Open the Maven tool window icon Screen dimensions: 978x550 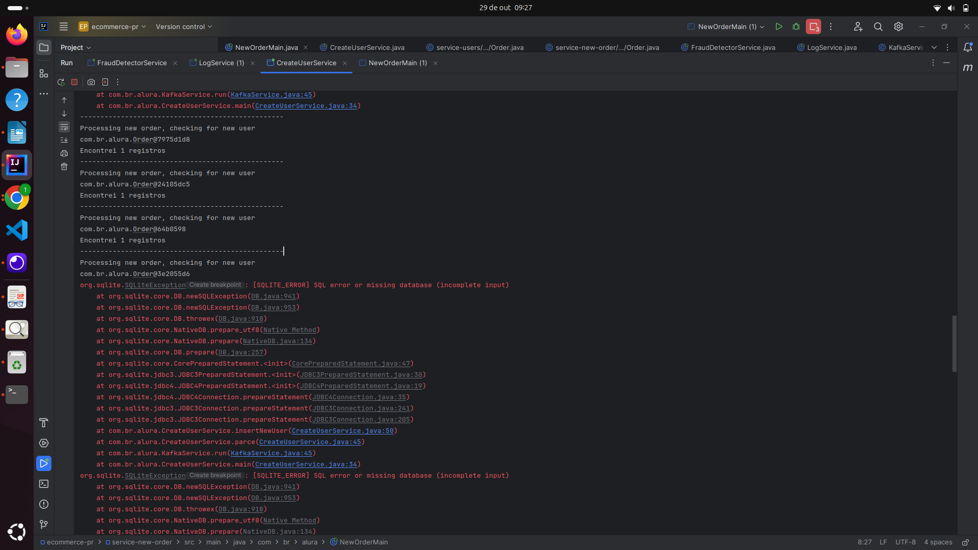point(968,68)
